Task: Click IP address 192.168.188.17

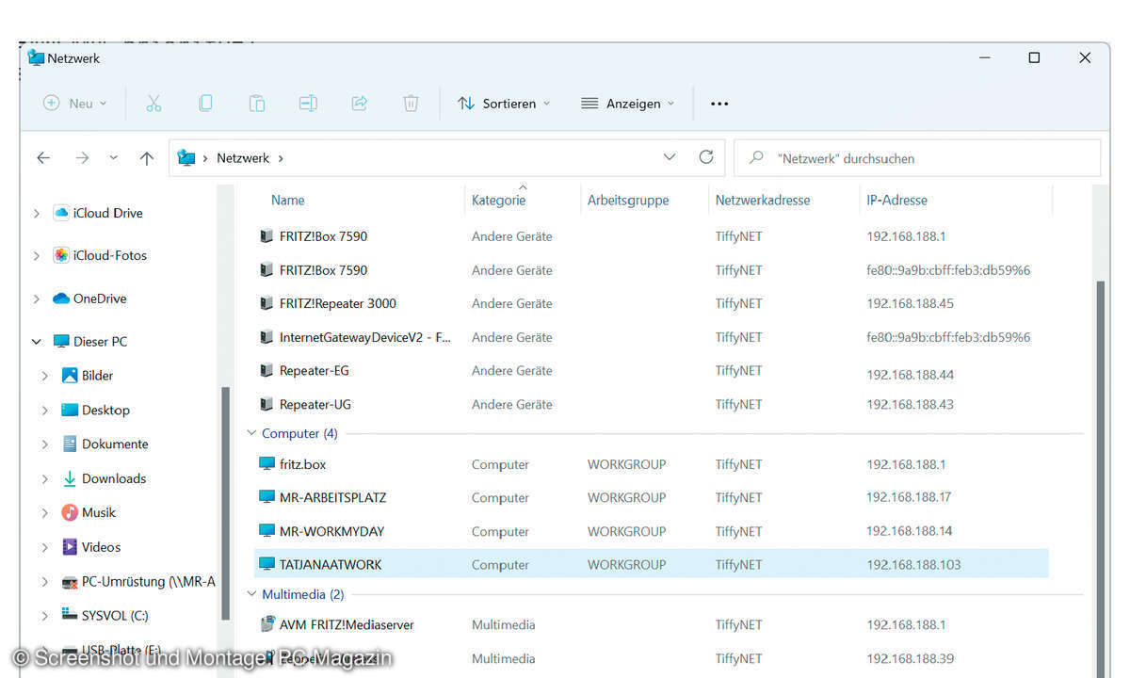Action: click(909, 497)
